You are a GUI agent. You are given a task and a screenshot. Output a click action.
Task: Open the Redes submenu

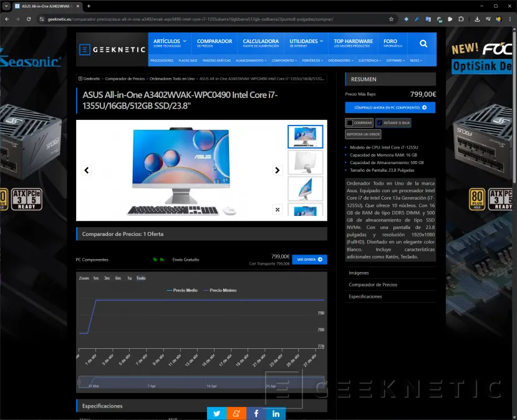(416, 61)
